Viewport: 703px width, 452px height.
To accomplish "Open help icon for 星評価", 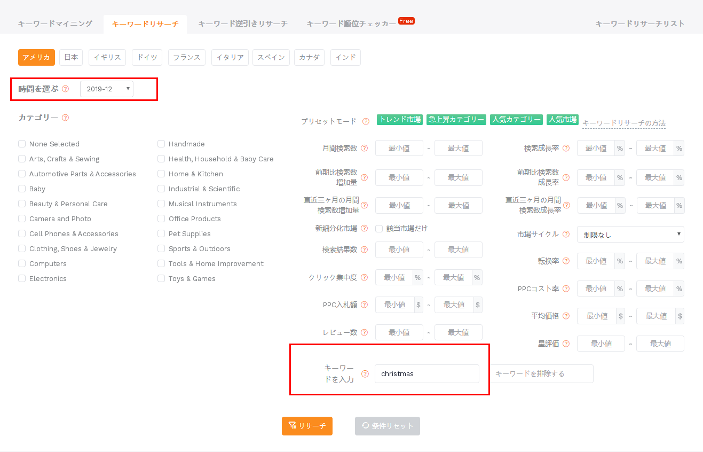I will [x=566, y=344].
